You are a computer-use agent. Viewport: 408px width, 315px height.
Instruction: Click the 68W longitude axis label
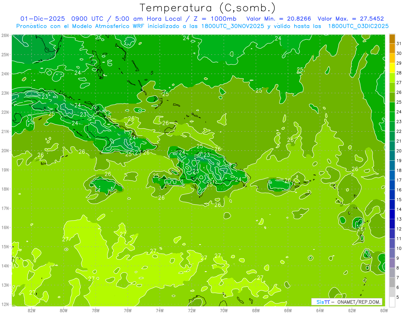256,310
